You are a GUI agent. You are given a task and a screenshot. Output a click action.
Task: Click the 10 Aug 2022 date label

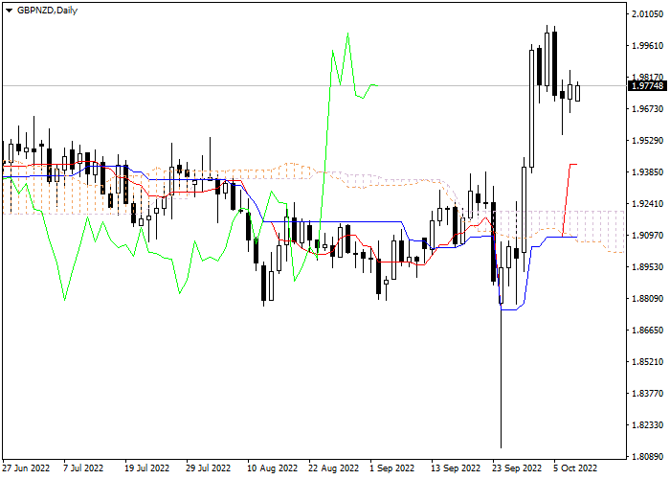tap(273, 468)
